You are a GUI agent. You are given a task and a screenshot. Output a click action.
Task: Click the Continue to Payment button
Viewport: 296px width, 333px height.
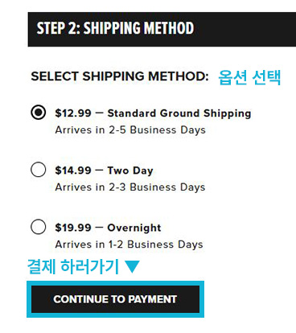tap(115, 299)
